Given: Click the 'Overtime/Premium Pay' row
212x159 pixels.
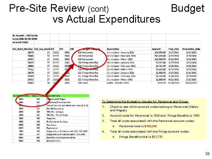Looking at the screenshot, I should [x=59, y=102].
